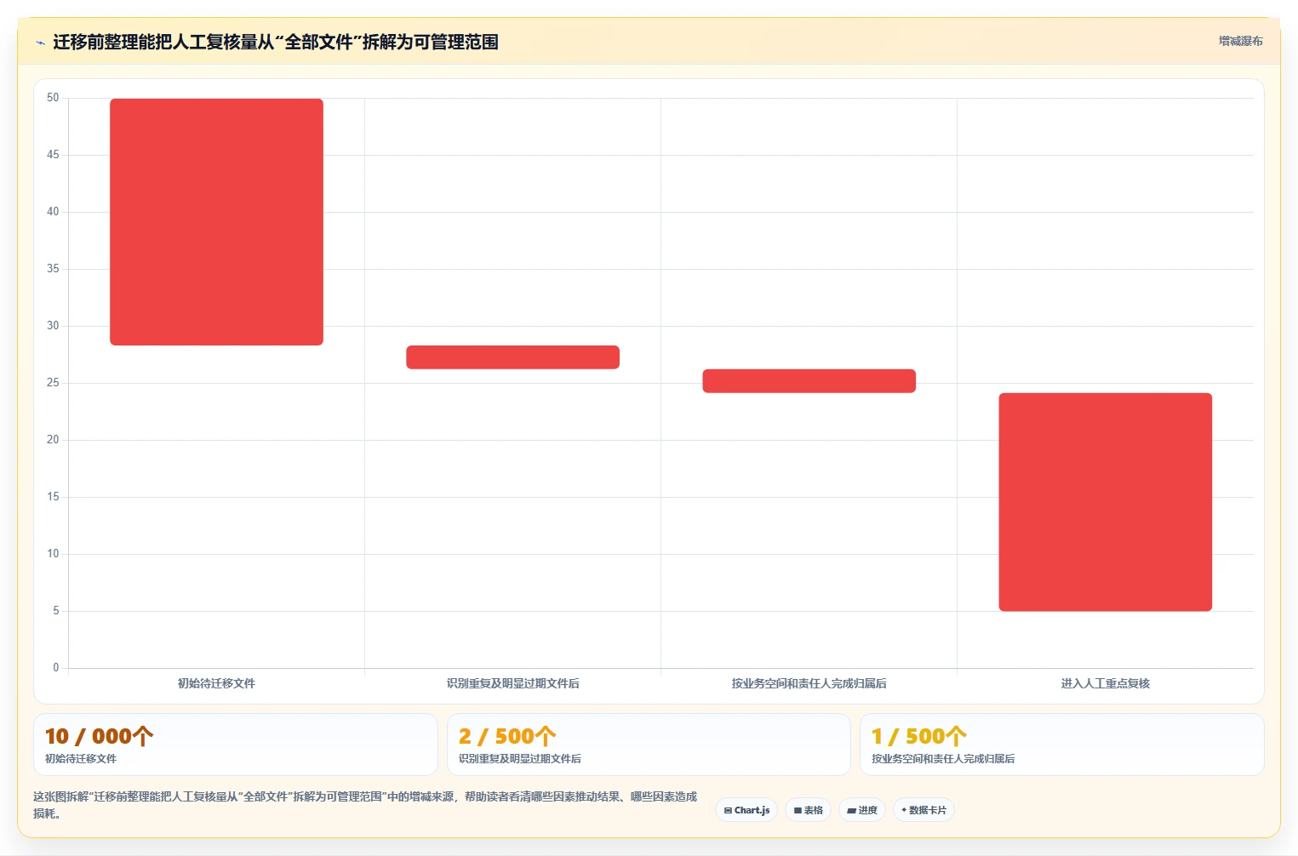Image resolution: width=1298 pixels, height=856 pixels.
Task: Click the x-axis label 初始待迁移文件
Action: click(216, 683)
